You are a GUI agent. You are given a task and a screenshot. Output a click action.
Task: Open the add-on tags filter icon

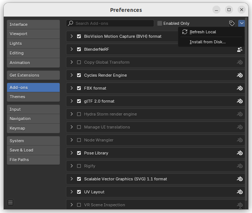[x=232, y=23]
